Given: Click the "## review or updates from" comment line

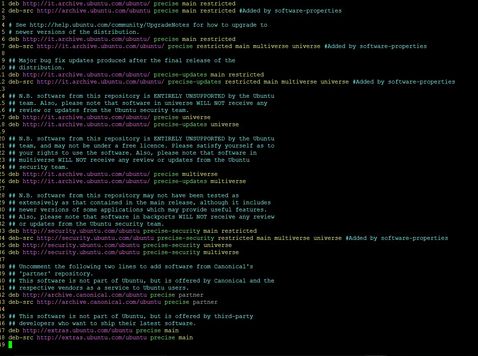Looking at the screenshot, I should 99,110.
